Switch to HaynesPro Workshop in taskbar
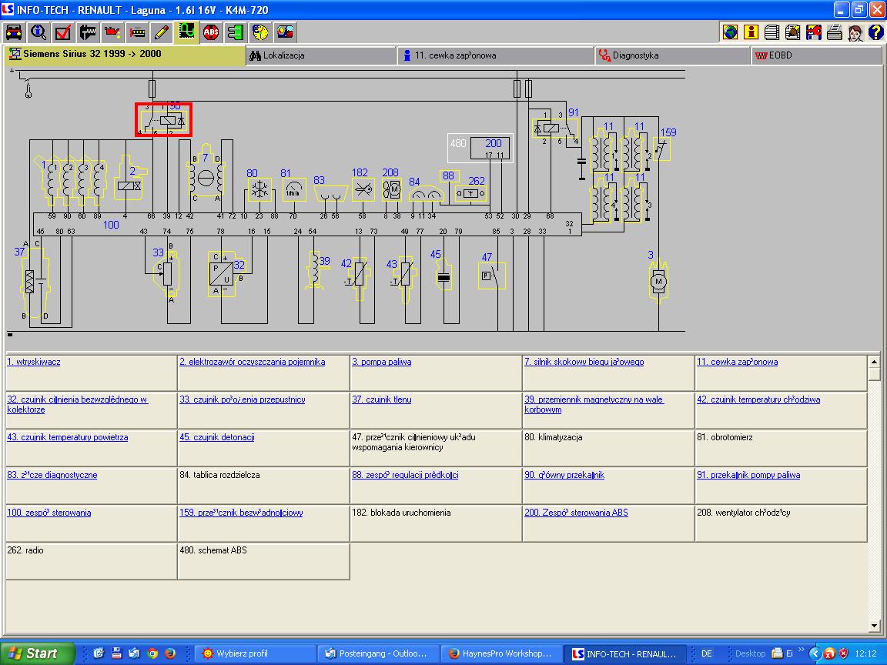 coord(502,653)
